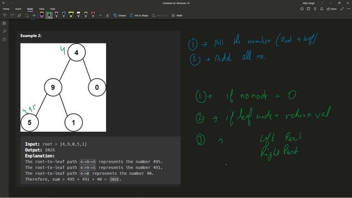Switch to the Home tab
This screenshot has height=198, width=352.
[x=6, y=9]
